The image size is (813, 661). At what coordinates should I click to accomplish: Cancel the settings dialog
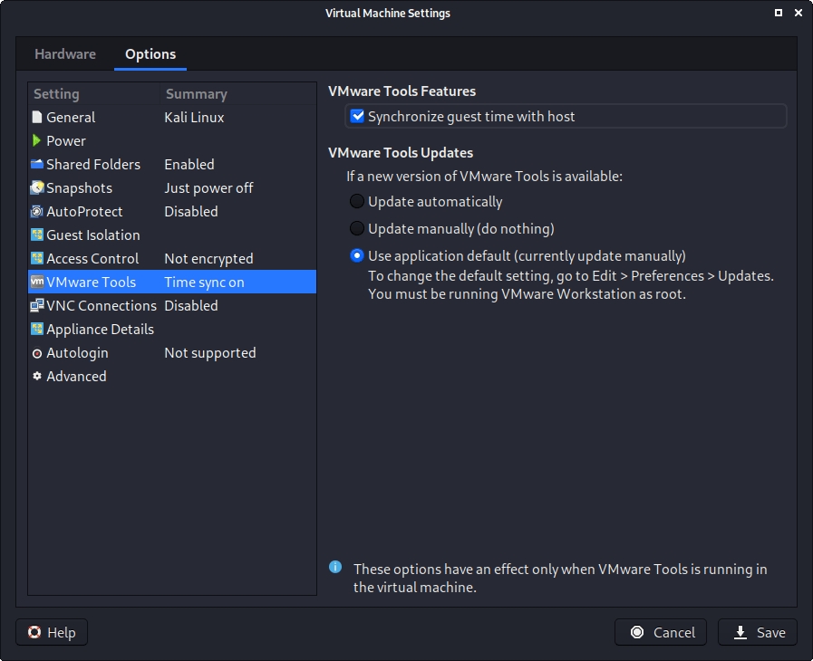663,632
